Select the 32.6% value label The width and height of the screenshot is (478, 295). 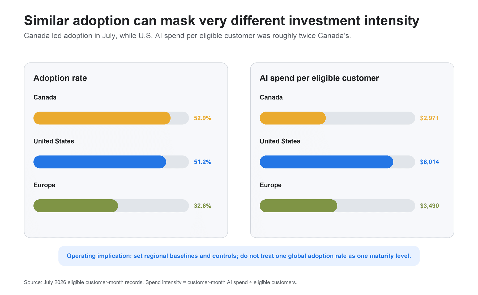coord(203,206)
